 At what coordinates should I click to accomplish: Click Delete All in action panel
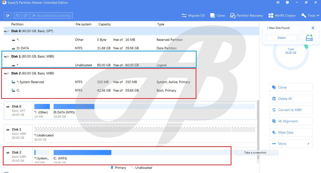[291, 99]
